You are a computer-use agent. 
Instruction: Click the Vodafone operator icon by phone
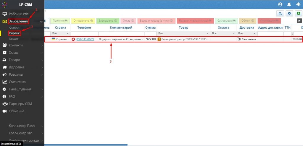coord(73,39)
